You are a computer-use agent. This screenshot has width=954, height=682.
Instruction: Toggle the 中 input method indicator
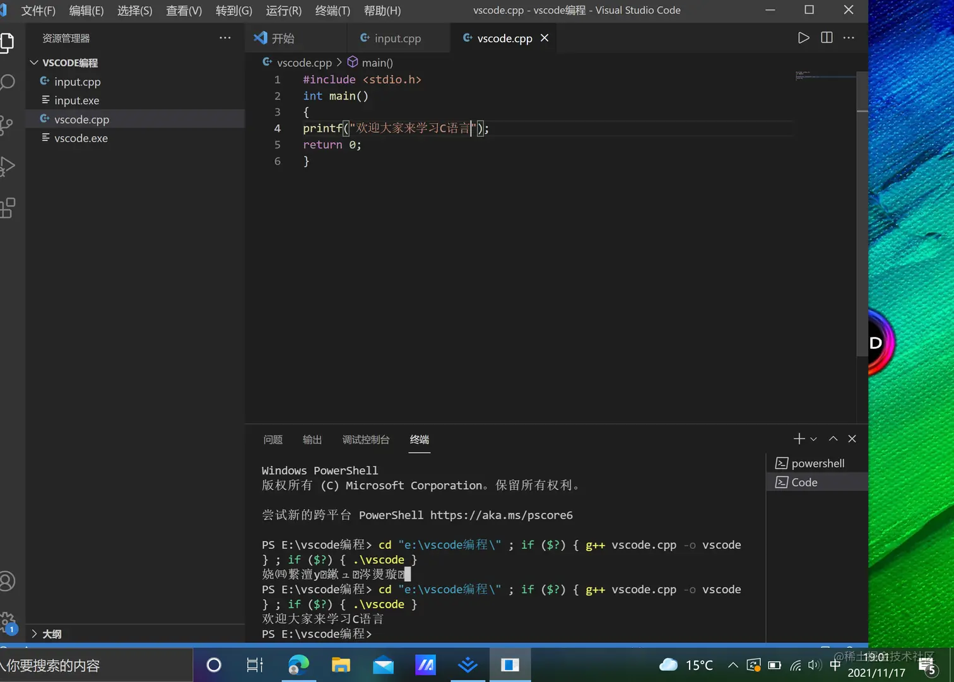[835, 665]
